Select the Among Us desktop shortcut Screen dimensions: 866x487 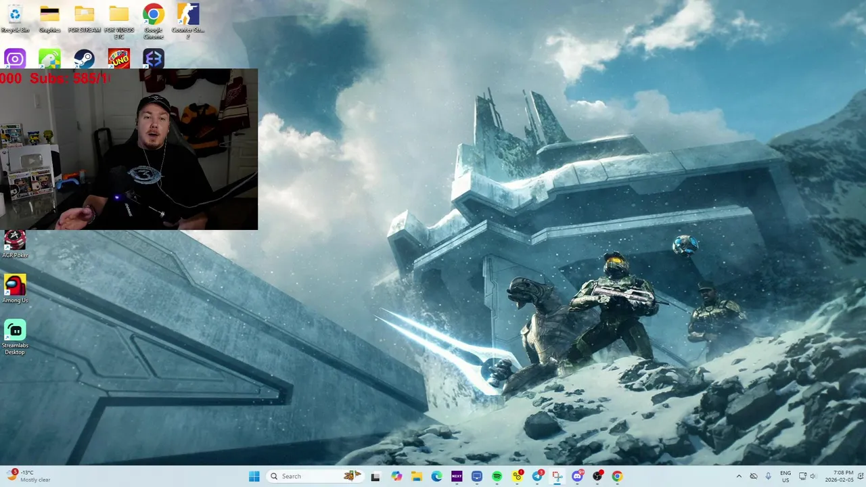tap(15, 289)
